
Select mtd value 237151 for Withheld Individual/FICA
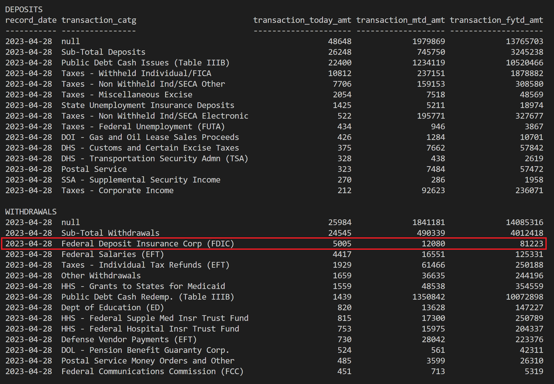tap(431, 73)
